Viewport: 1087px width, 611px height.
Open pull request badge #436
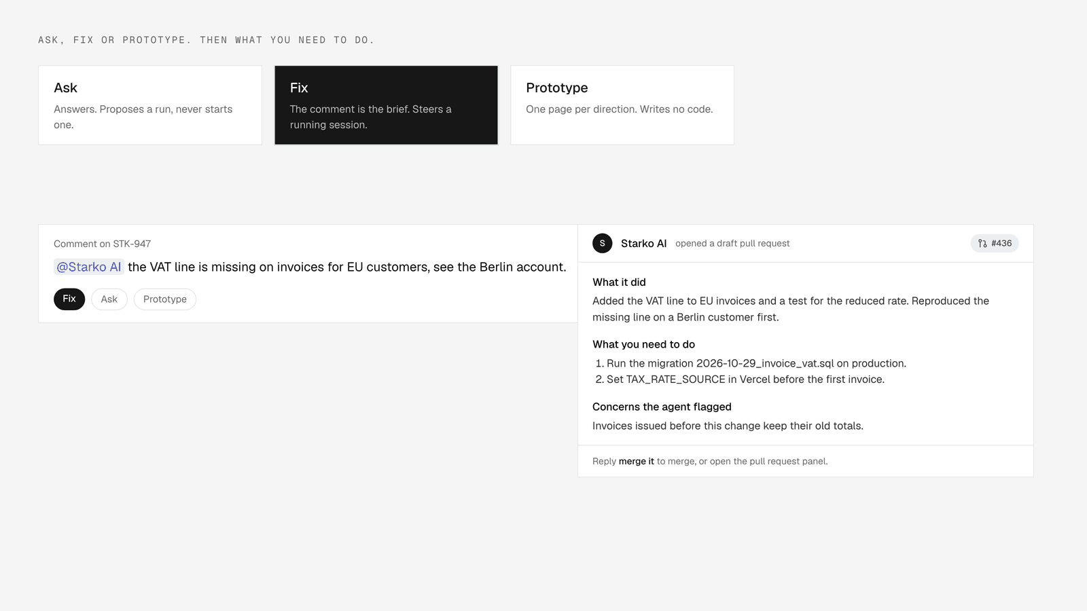[995, 243]
